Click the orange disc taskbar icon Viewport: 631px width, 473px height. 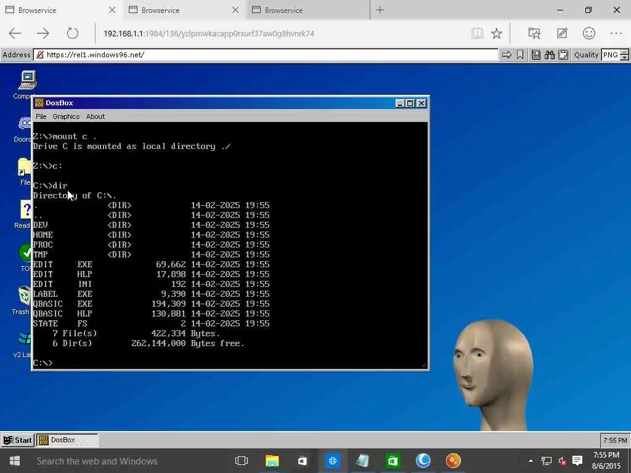pyautogui.click(x=453, y=461)
